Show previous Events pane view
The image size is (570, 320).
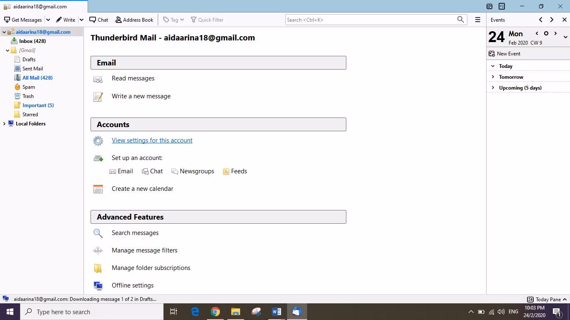click(x=541, y=20)
